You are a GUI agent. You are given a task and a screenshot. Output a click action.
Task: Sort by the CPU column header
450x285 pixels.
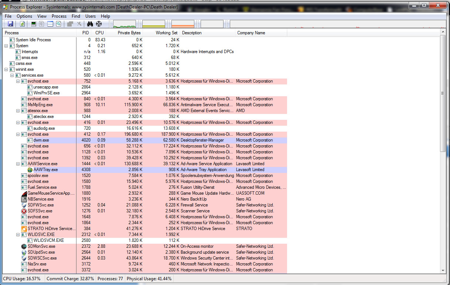[x=99, y=33]
